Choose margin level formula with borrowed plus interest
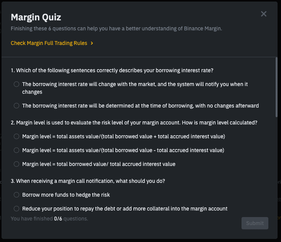 click(x=16, y=136)
